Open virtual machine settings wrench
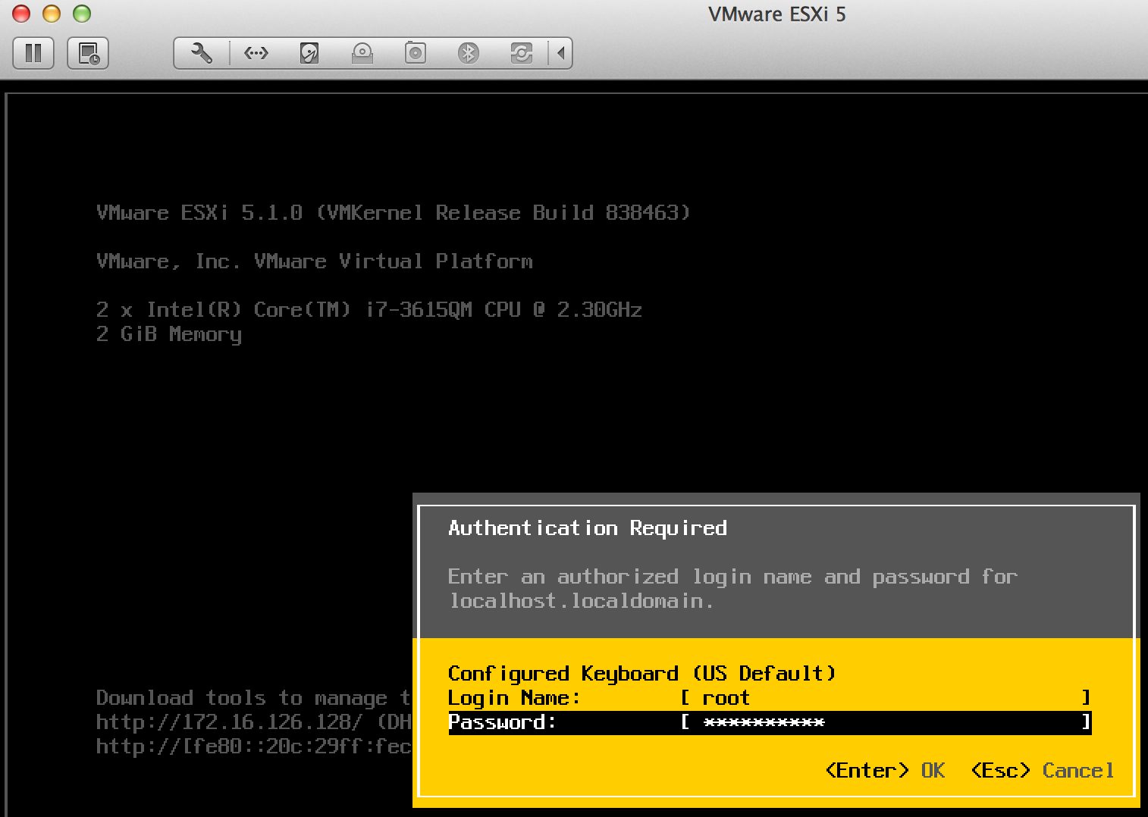The image size is (1148, 817). tap(202, 53)
